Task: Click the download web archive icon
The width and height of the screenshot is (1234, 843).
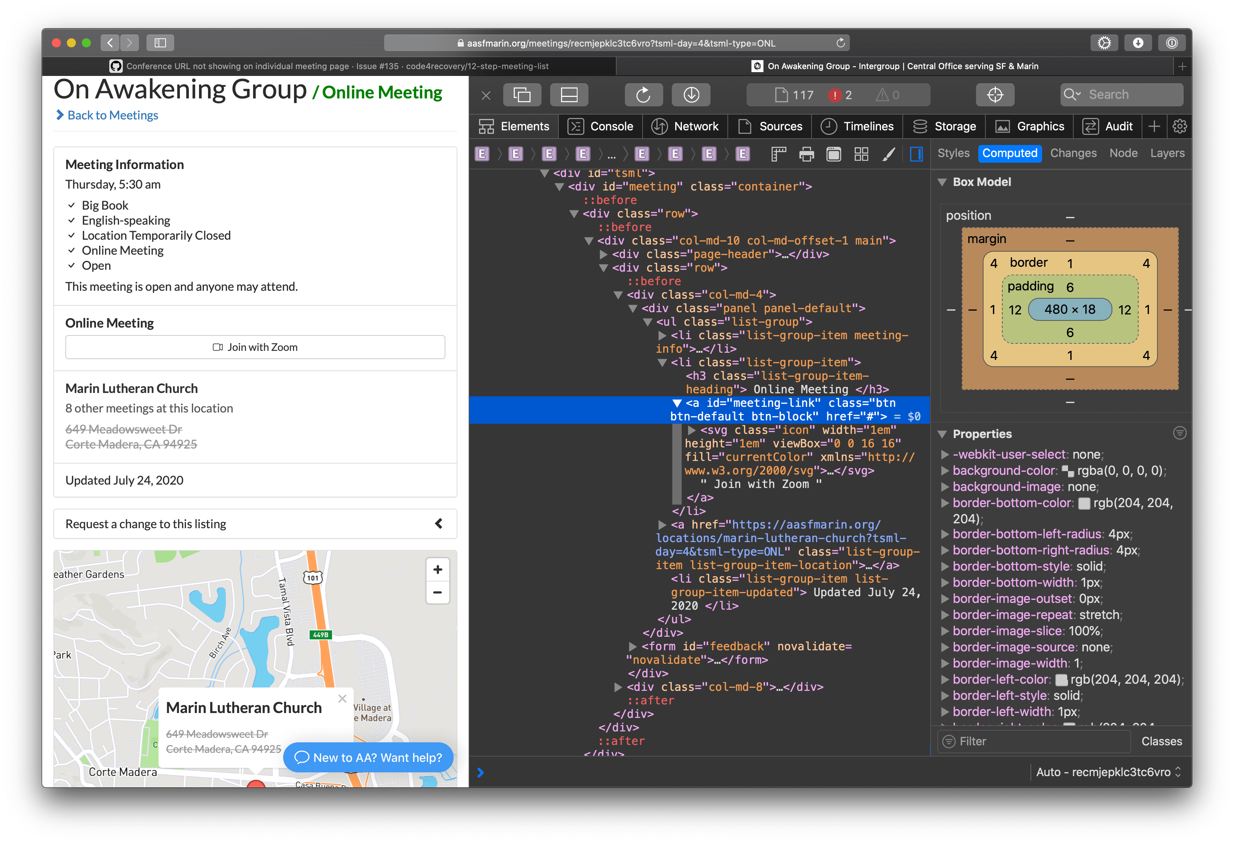Action: tap(691, 95)
